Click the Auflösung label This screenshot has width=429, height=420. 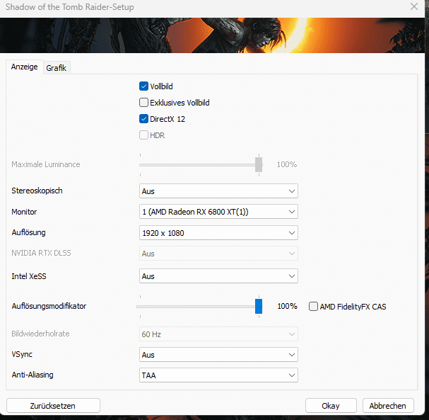pos(28,232)
